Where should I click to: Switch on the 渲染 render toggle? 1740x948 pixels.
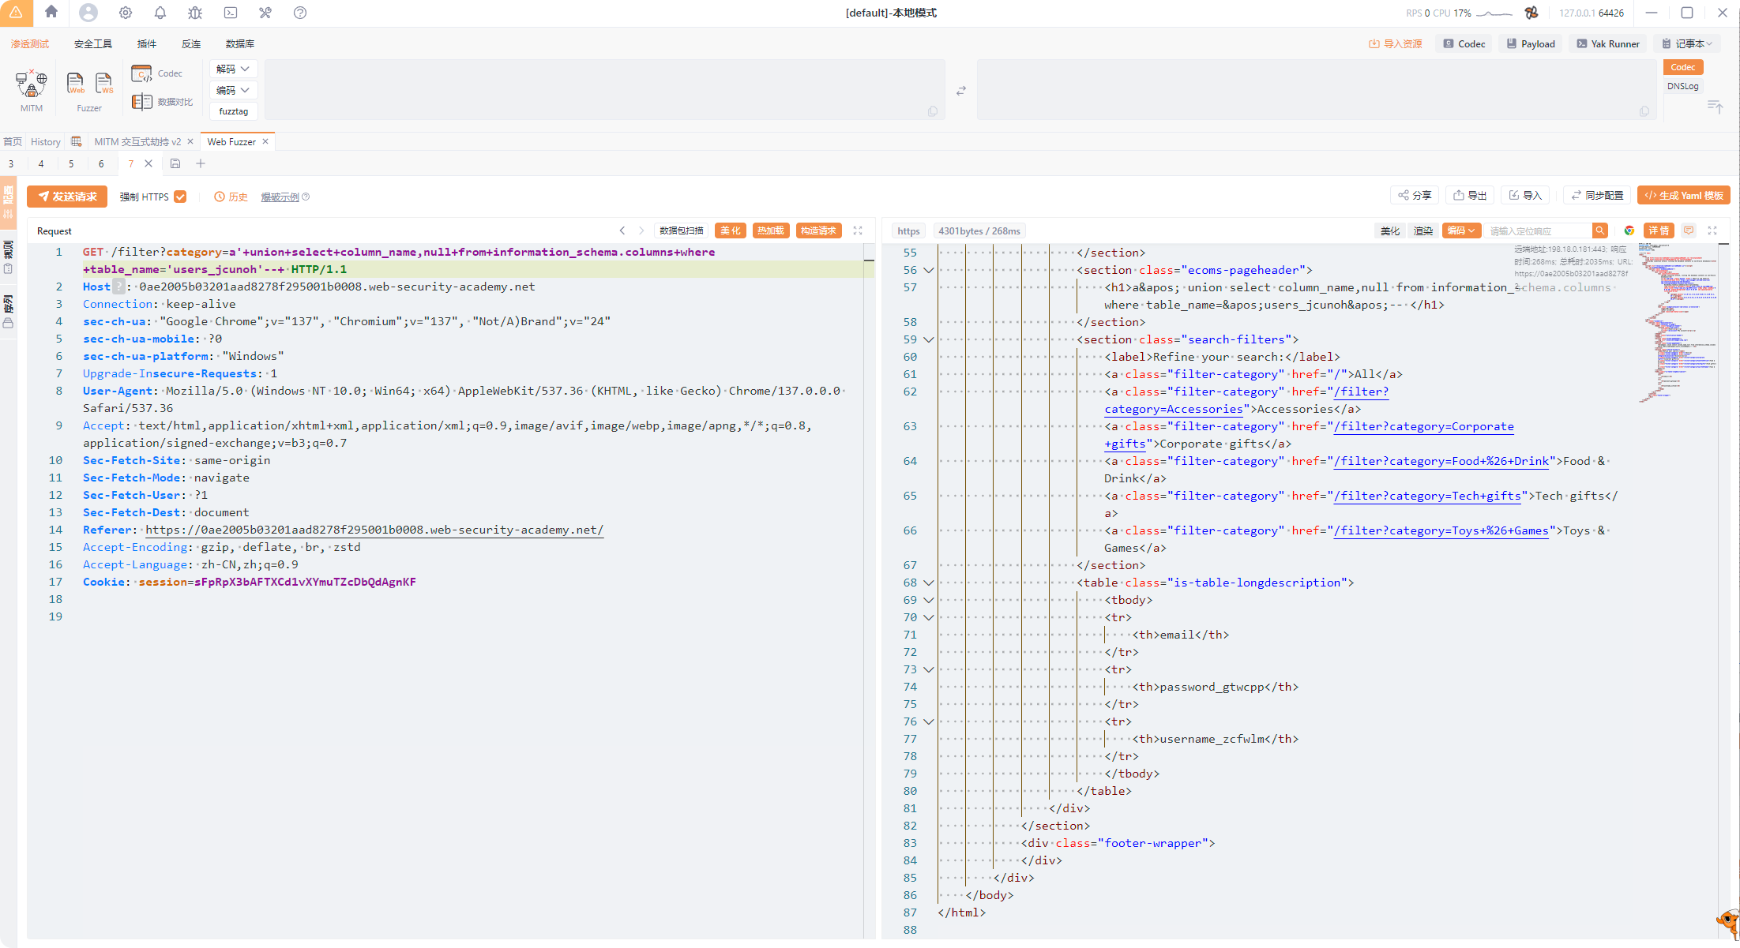[x=1422, y=230]
